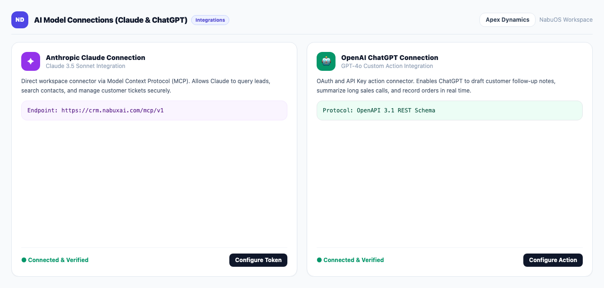The image size is (604, 288).
Task: Click the AI Model Connections page heading
Action: [x=111, y=20]
